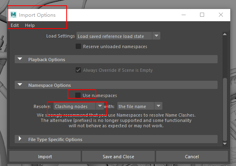Viewport: 236px width, 166px height.
Task: Click the Clashing nodes dropdown arrow
Action: coord(100,106)
